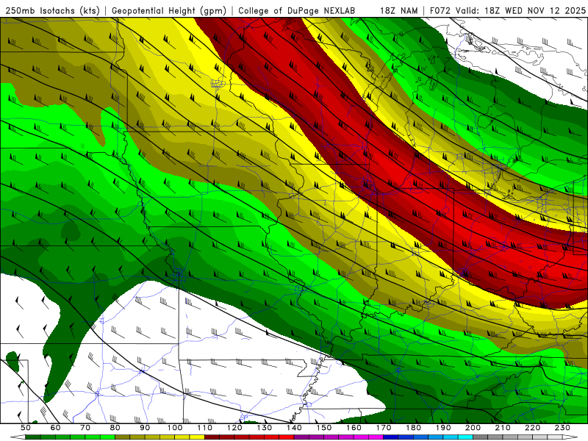
Task: Click the '150' legend value
Action: click(x=324, y=428)
